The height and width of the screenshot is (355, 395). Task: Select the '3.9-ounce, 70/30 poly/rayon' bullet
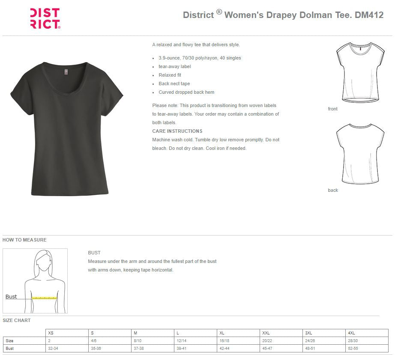(x=200, y=58)
